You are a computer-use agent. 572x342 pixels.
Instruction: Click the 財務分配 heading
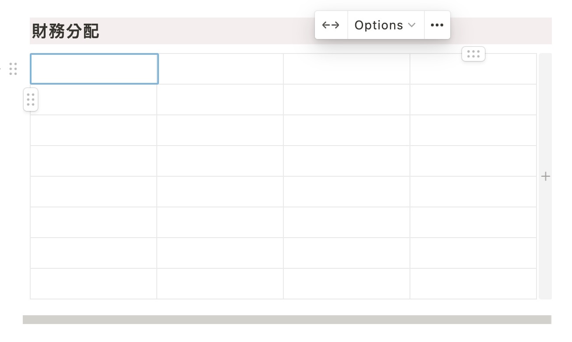pos(66,32)
